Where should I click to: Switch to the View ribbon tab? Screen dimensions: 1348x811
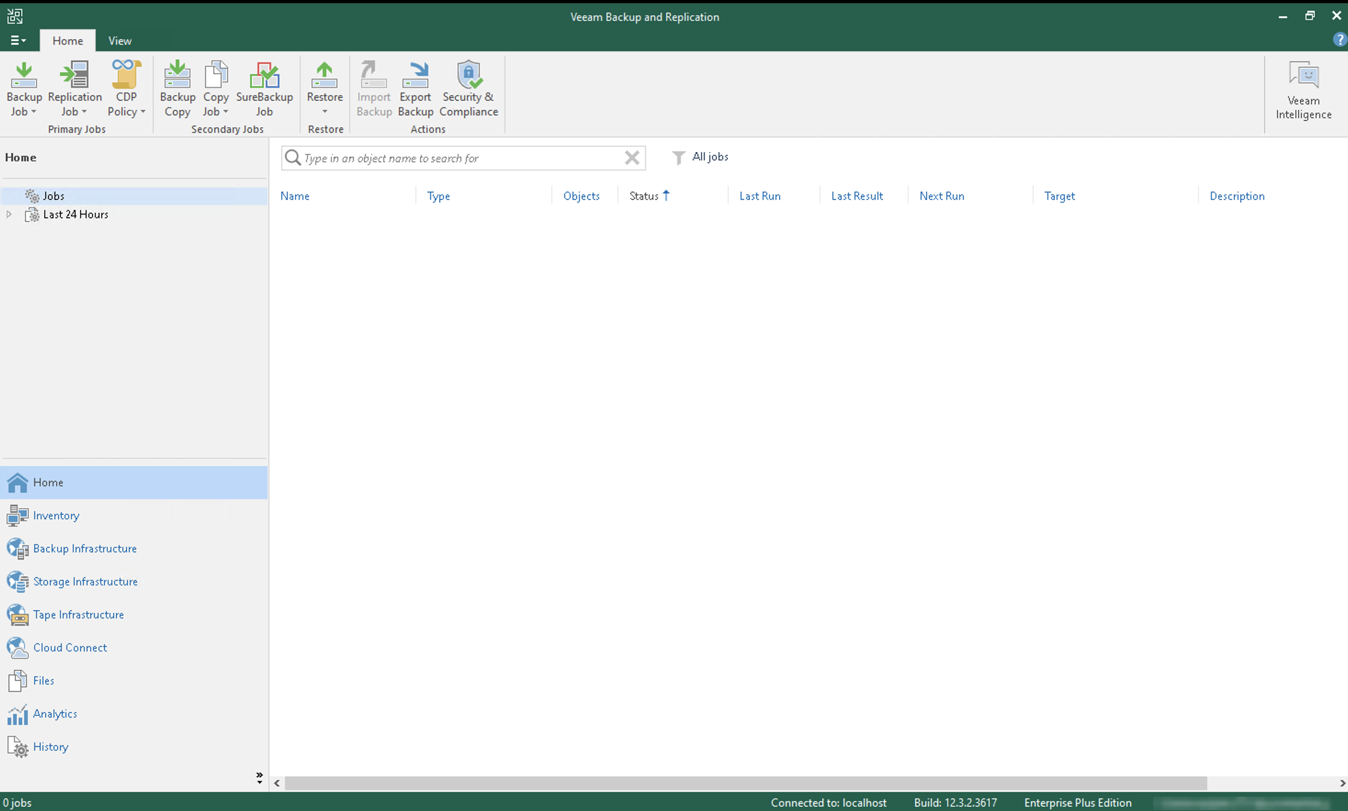(120, 40)
